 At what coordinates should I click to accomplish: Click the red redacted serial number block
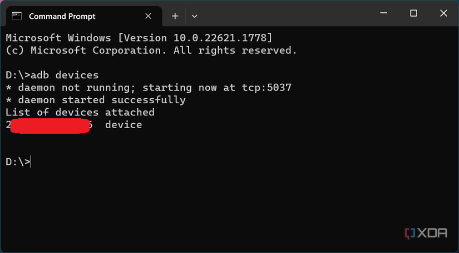pyautogui.click(x=50, y=126)
